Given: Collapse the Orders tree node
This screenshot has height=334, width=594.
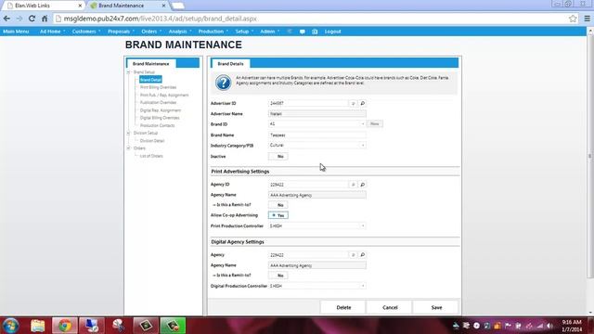Looking at the screenshot, I should (x=128, y=148).
